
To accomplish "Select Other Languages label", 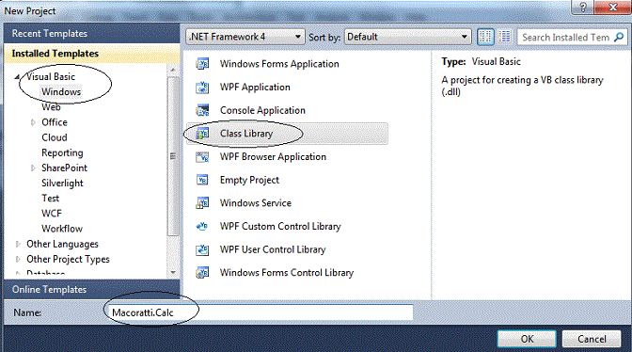I will tap(62, 244).
